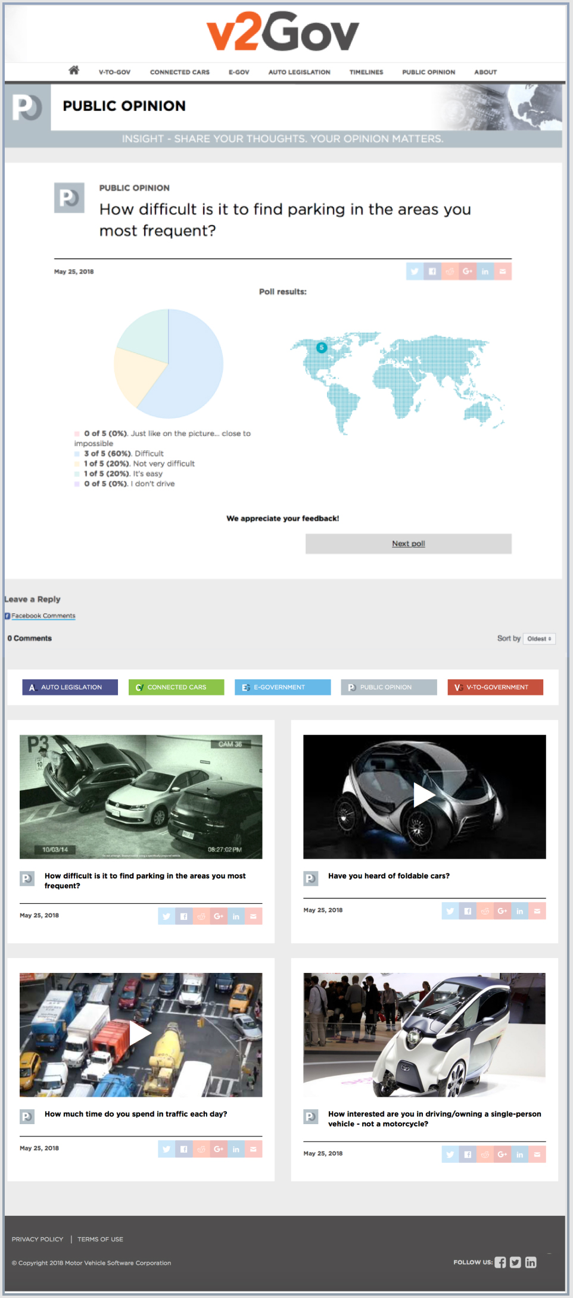The width and height of the screenshot is (573, 1298).
Task: Open the Privacy Policy footer link
Action: [38, 1239]
